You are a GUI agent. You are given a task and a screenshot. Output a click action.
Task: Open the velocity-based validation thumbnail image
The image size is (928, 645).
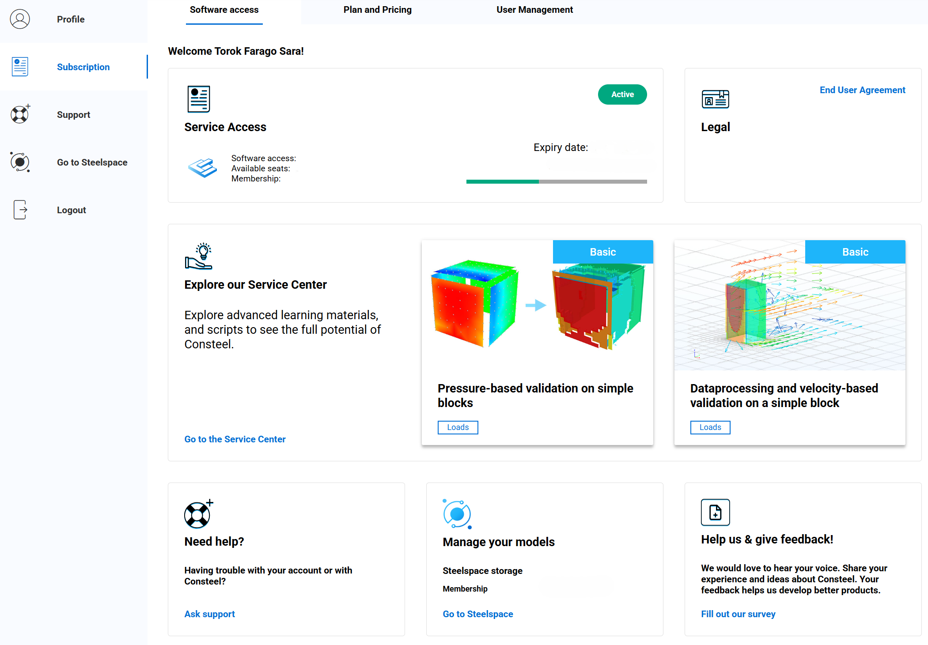[790, 305]
